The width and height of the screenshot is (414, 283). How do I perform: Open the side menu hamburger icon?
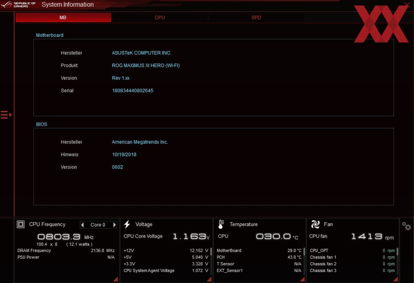[6, 115]
